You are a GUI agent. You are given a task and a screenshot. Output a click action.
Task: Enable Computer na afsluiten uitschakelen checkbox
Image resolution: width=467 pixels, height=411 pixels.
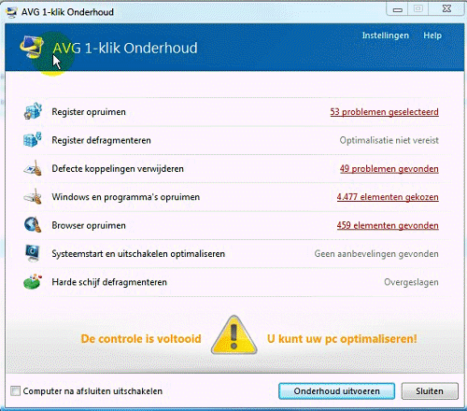tap(15, 390)
